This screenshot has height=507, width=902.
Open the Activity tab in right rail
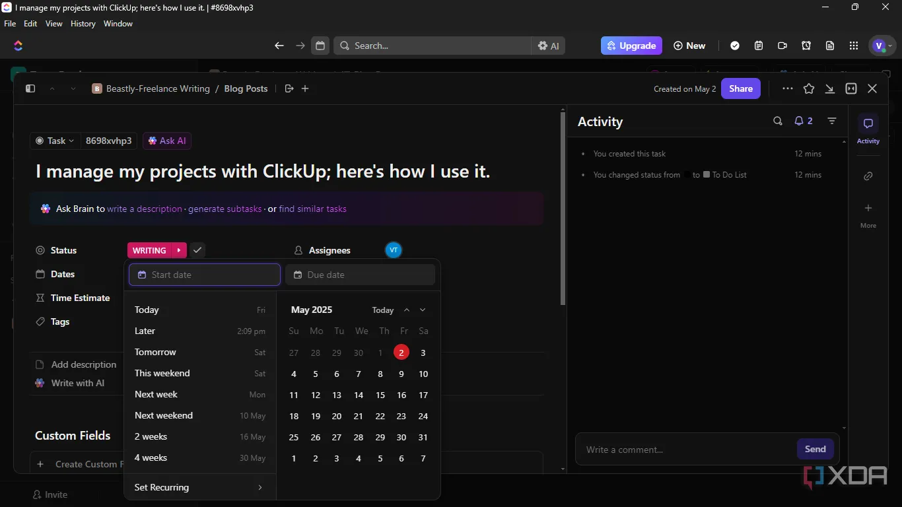pyautogui.click(x=868, y=129)
